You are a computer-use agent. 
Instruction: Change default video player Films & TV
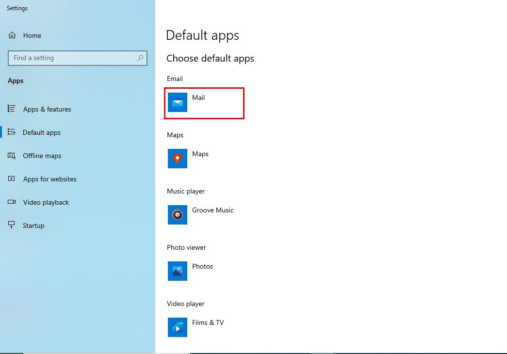(204, 327)
